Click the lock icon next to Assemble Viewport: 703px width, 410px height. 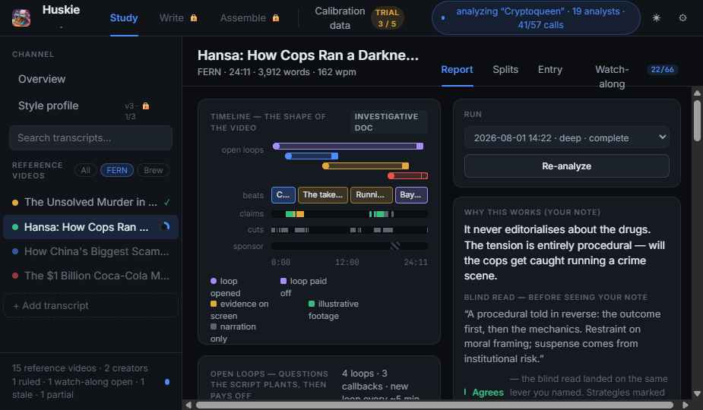click(x=276, y=18)
